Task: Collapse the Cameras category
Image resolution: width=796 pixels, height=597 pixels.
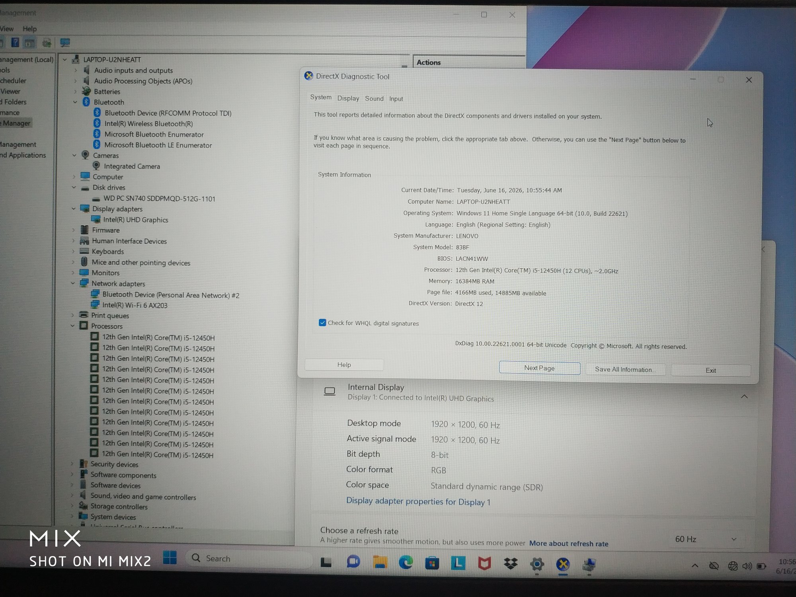Action: pos(74,156)
